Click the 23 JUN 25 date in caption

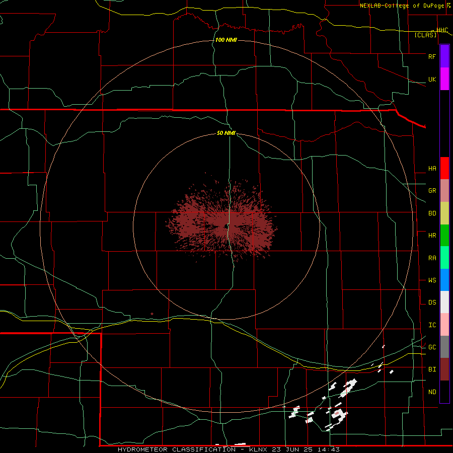[292, 449]
